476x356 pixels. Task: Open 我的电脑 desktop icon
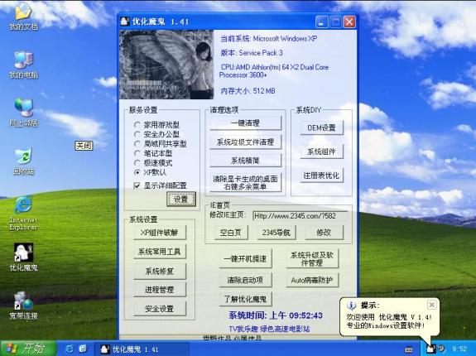tap(23, 65)
